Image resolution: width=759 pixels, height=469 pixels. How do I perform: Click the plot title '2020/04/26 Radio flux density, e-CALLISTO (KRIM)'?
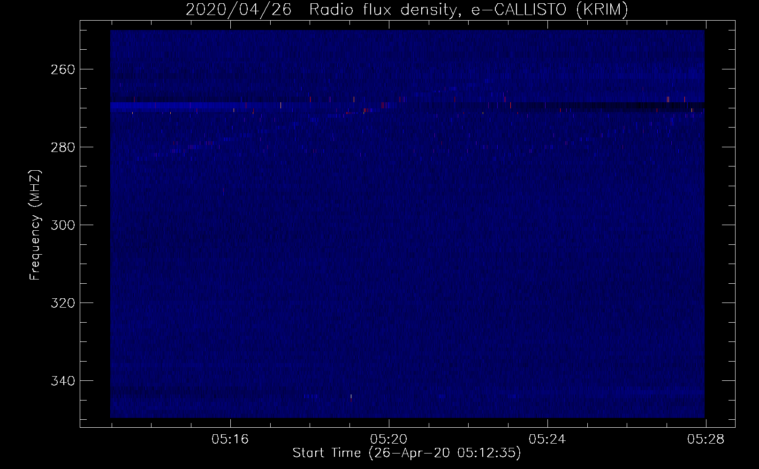(x=407, y=10)
